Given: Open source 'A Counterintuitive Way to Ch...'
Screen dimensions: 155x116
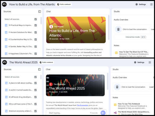Looking at the screenshot, I should [x=21, y=39].
